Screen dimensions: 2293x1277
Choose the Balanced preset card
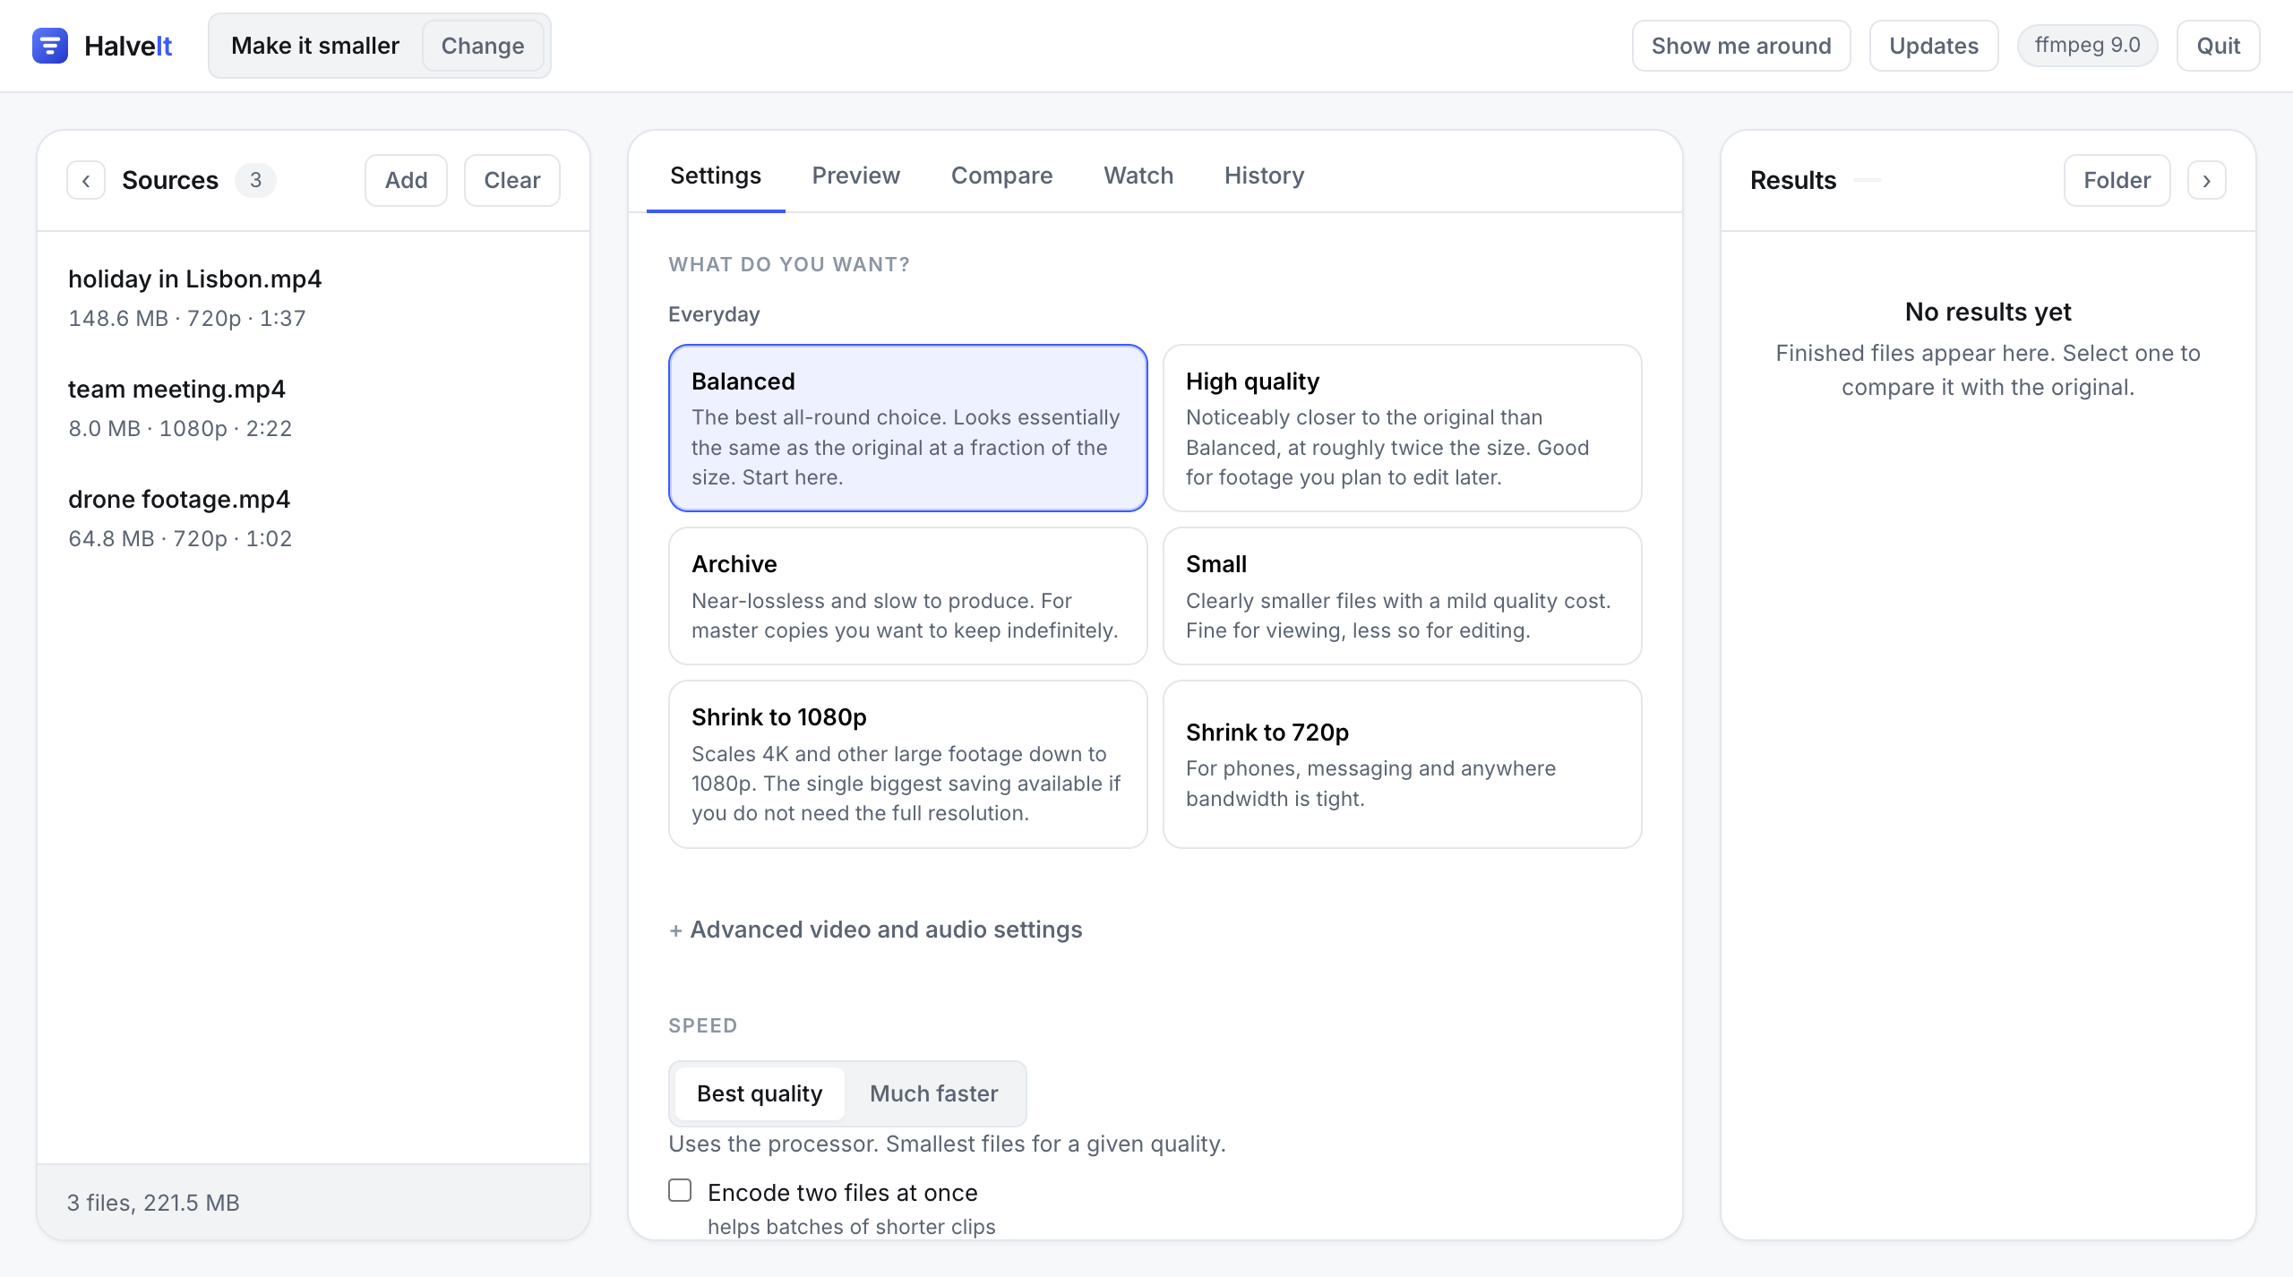[907, 428]
